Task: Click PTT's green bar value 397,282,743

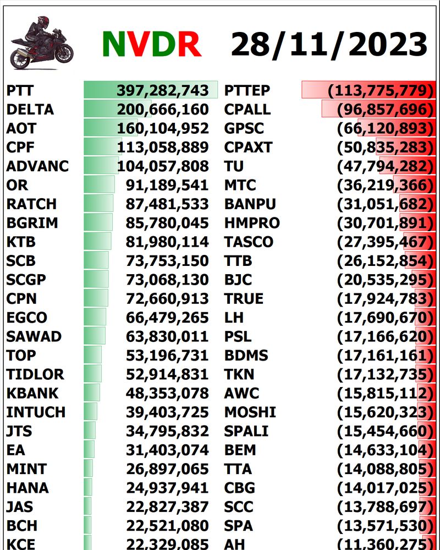Action: (163, 91)
